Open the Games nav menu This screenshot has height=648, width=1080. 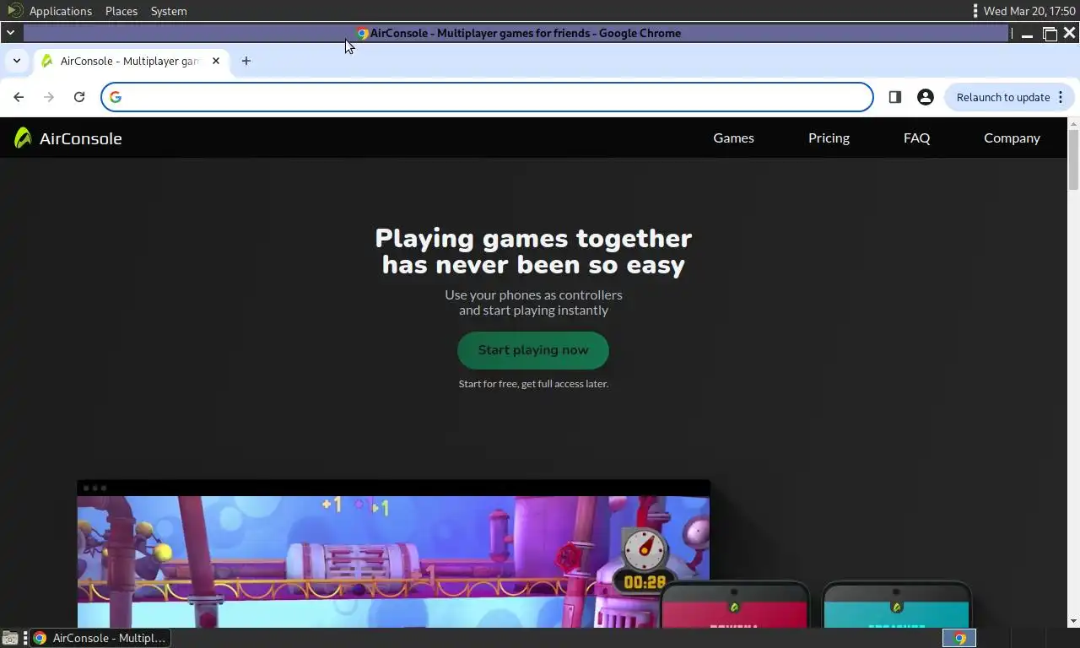(x=733, y=138)
